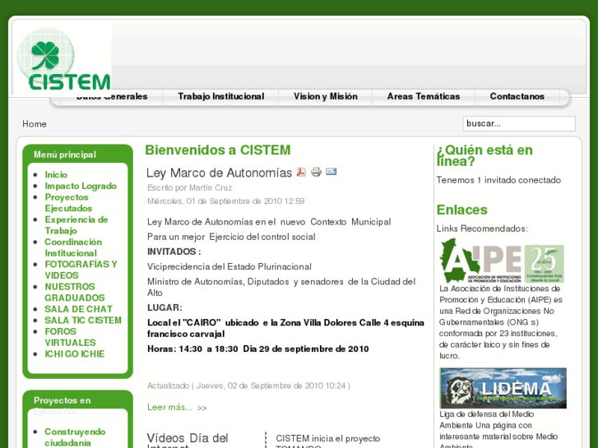Image resolution: width=598 pixels, height=448 pixels.
Task: Click the Bienvenidos a CISTEM heading
Action: (x=218, y=150)
